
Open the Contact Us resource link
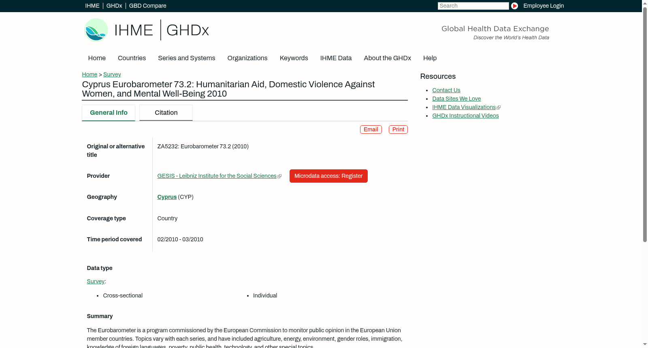pyautogui.click(x=446, y=90)
